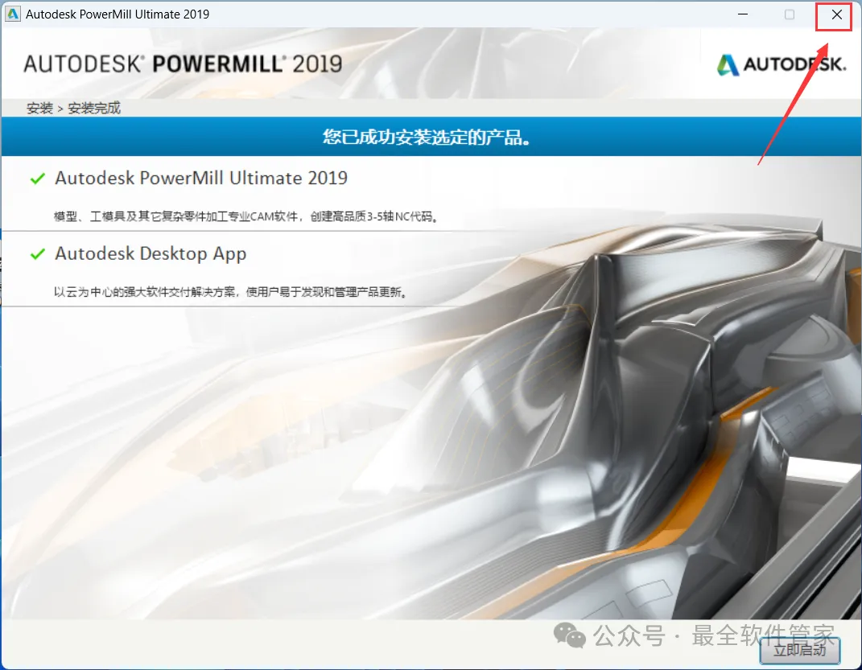Select the 'Autodesk PowerMill Ultimate 2019' product text
Screen dimensions: 862x670
pos(201,178)
